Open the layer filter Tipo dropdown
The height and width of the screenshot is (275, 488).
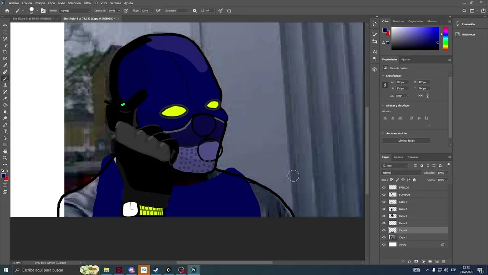[x=395, y=166]
